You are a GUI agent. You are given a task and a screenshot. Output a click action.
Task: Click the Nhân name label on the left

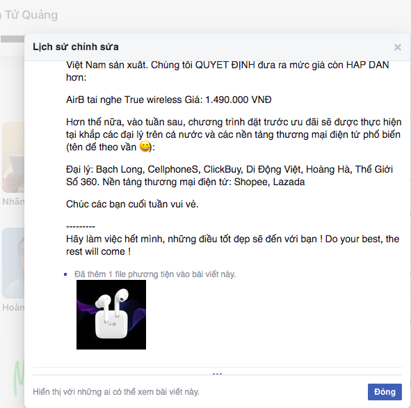pyautogui.click(x=13, y=201)
